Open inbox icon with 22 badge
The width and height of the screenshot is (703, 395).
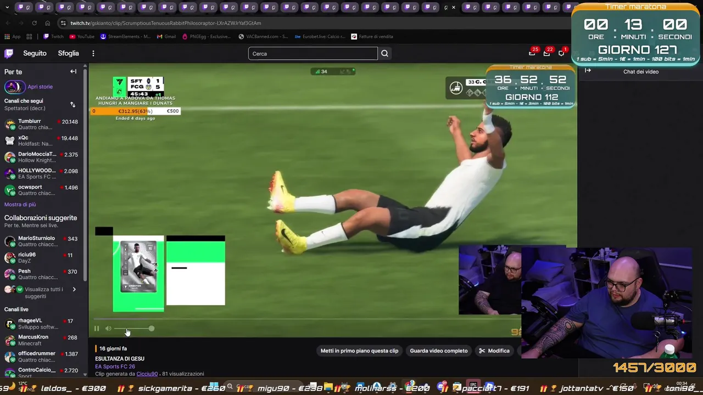pyautogui.click(x=546, y=53)
